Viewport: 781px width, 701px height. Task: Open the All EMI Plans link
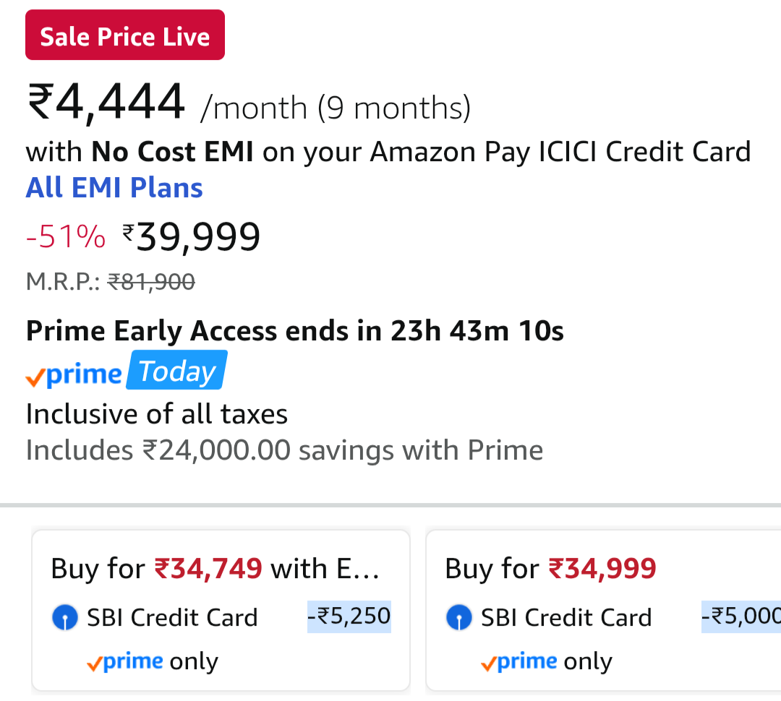[114, 188]
